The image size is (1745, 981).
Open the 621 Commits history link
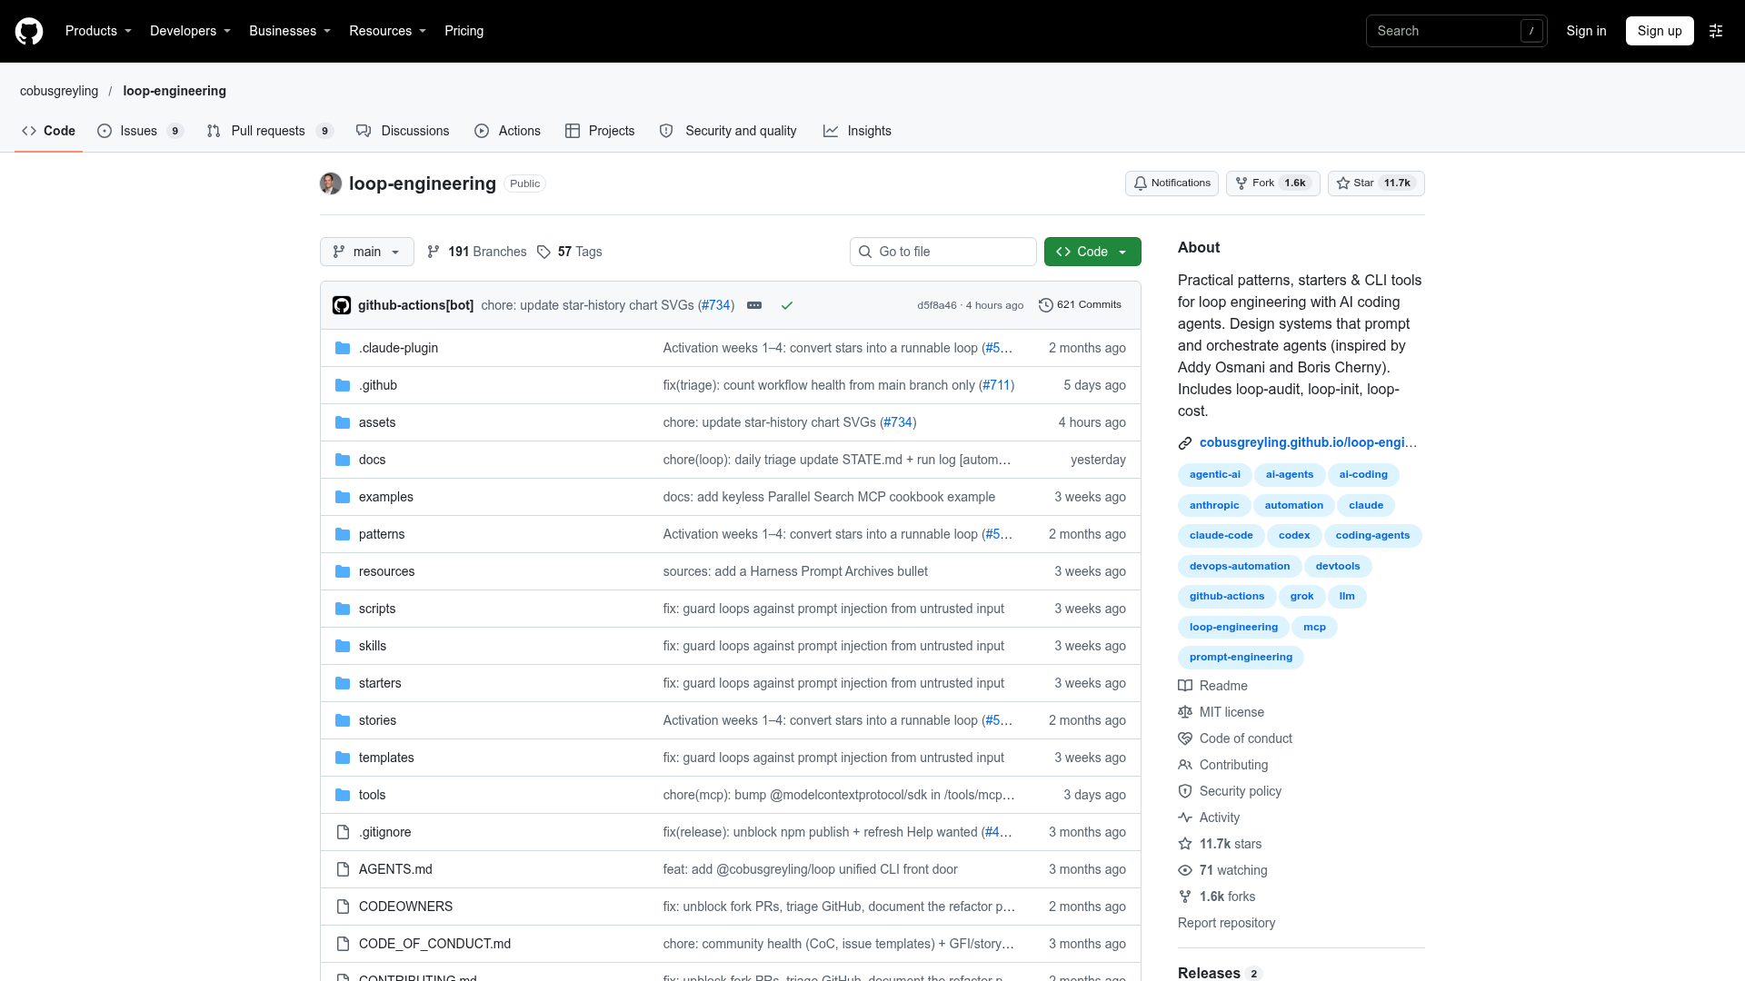tap(1080, 305)
